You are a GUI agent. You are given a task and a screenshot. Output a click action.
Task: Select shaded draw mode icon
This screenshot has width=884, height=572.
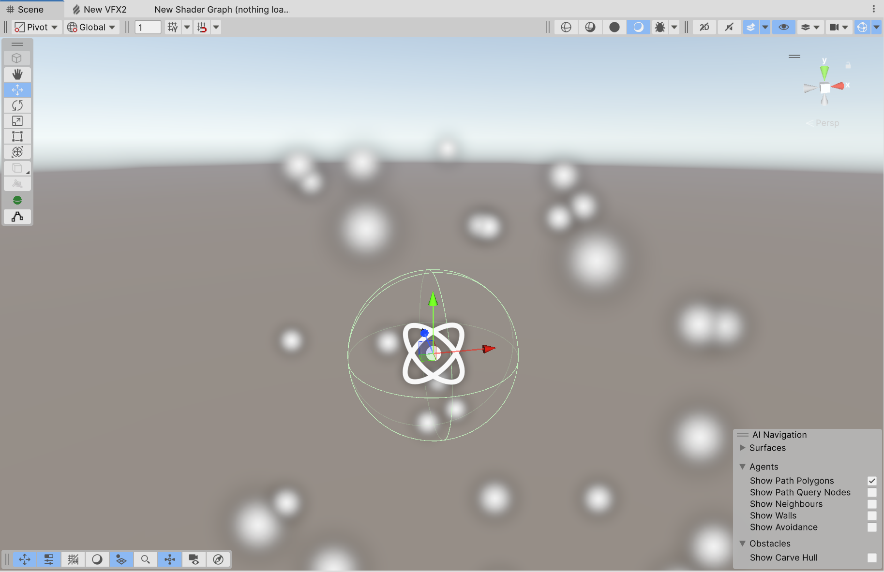[639, 27]
